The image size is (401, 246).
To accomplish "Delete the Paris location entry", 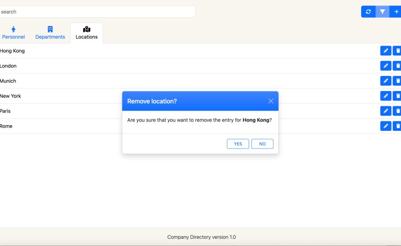I will pos(397,111).
